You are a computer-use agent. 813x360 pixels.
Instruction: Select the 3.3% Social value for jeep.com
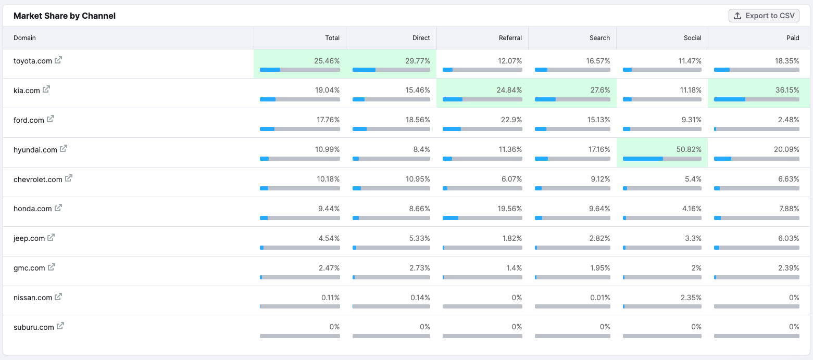point(693,238)
